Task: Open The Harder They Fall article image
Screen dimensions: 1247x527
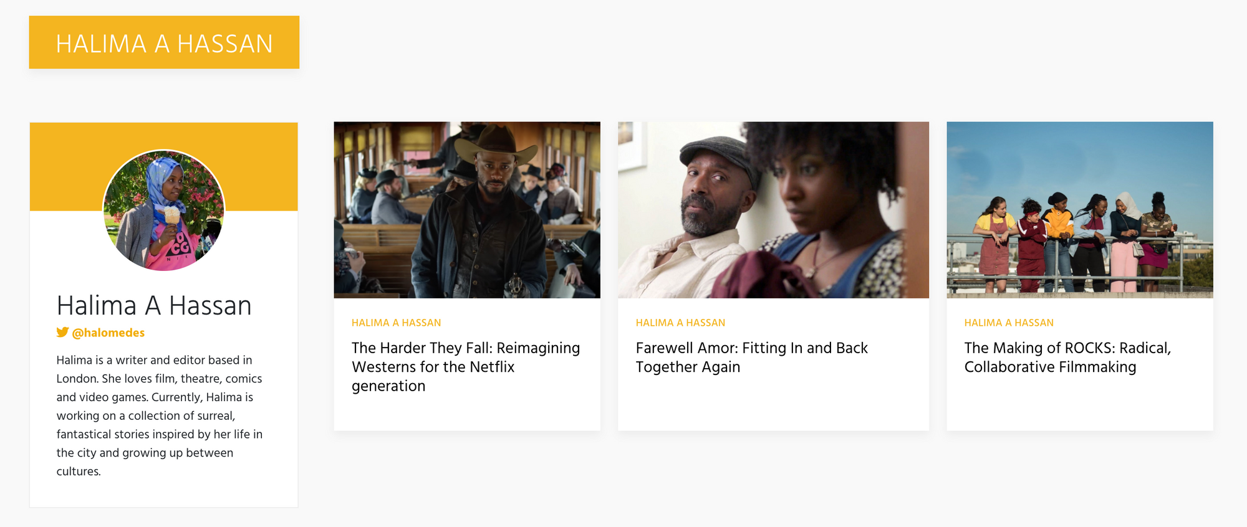Action: pyautogui.click(x=467, y=210)
